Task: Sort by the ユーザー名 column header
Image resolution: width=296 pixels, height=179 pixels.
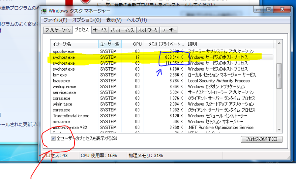Action: click(110, 44)
